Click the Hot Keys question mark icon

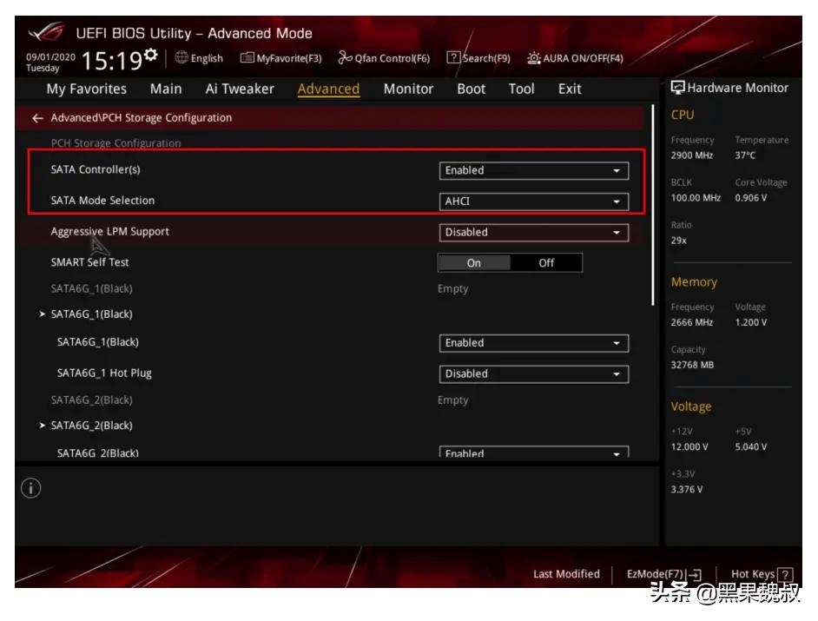pos(785,575)
